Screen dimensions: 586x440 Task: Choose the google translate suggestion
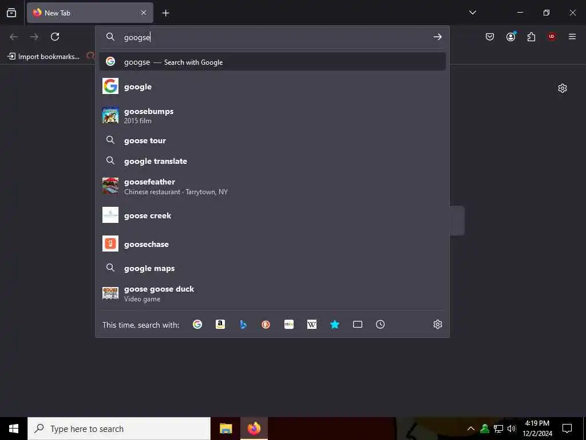272,161
